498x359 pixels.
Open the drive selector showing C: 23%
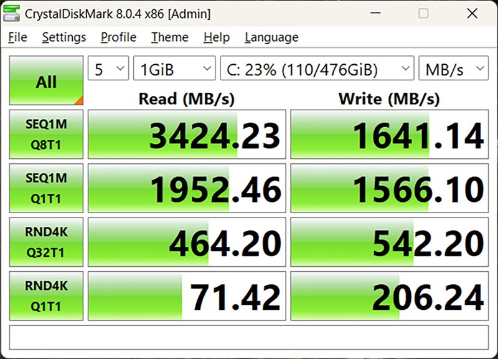[x=317, y=68]
